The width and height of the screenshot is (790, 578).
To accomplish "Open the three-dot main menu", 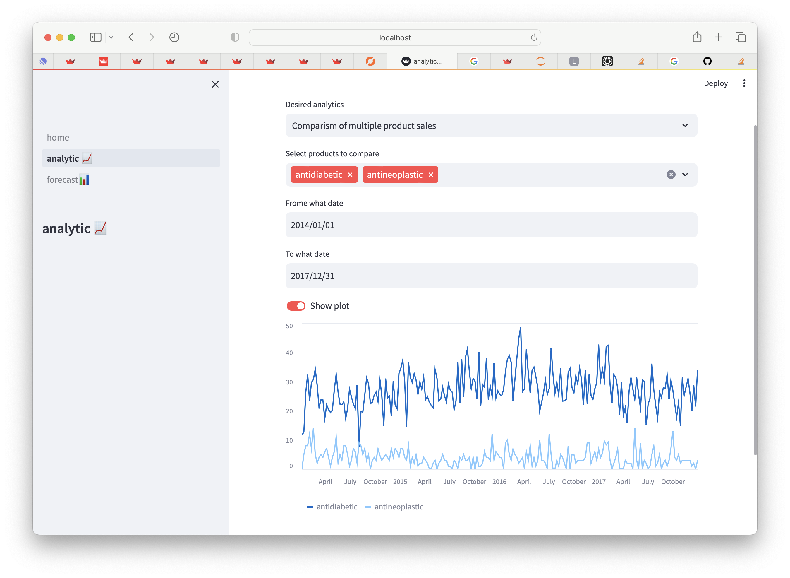I will [744, 83].
